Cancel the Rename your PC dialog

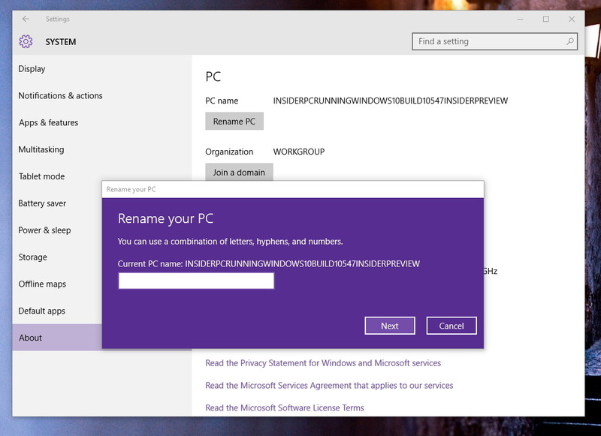tap(452, 326)
